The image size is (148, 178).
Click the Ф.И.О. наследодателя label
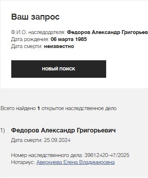point(38,32)
